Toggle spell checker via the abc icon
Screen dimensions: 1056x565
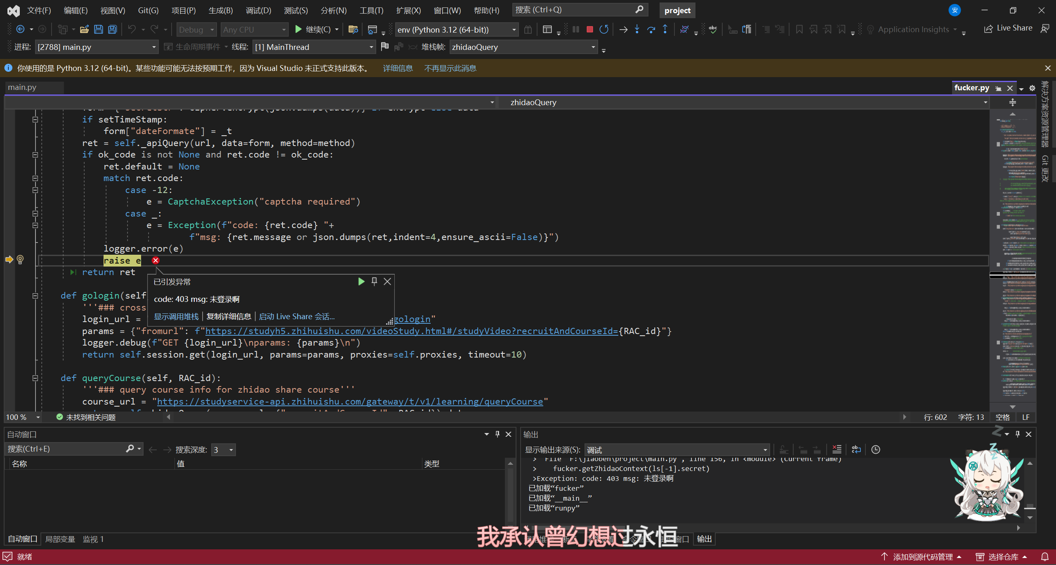pyautogui.click(x=712, y=29)
